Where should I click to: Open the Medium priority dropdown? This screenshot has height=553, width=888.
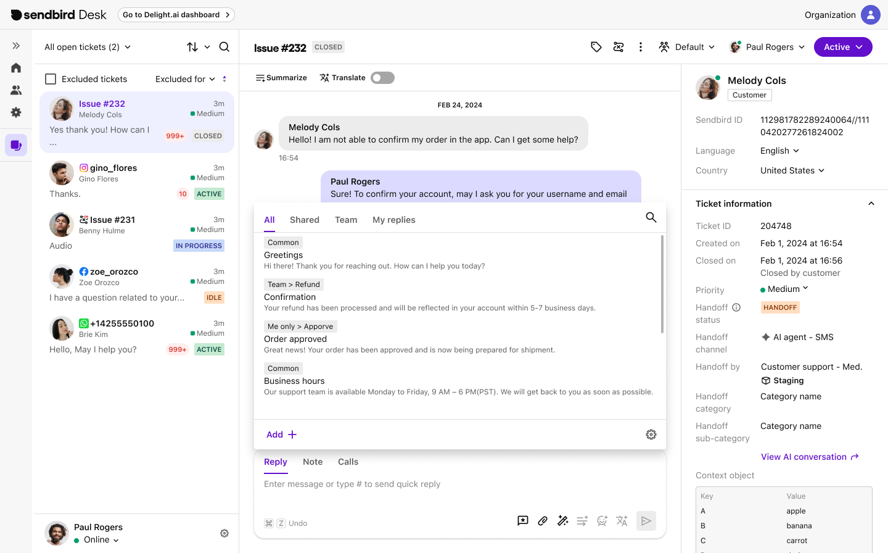[784, 289]
